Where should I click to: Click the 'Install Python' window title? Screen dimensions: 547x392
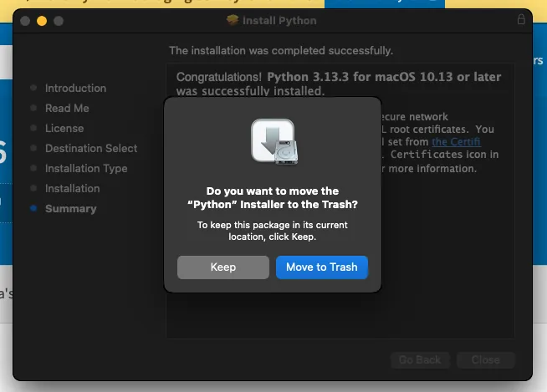[279, 21]
